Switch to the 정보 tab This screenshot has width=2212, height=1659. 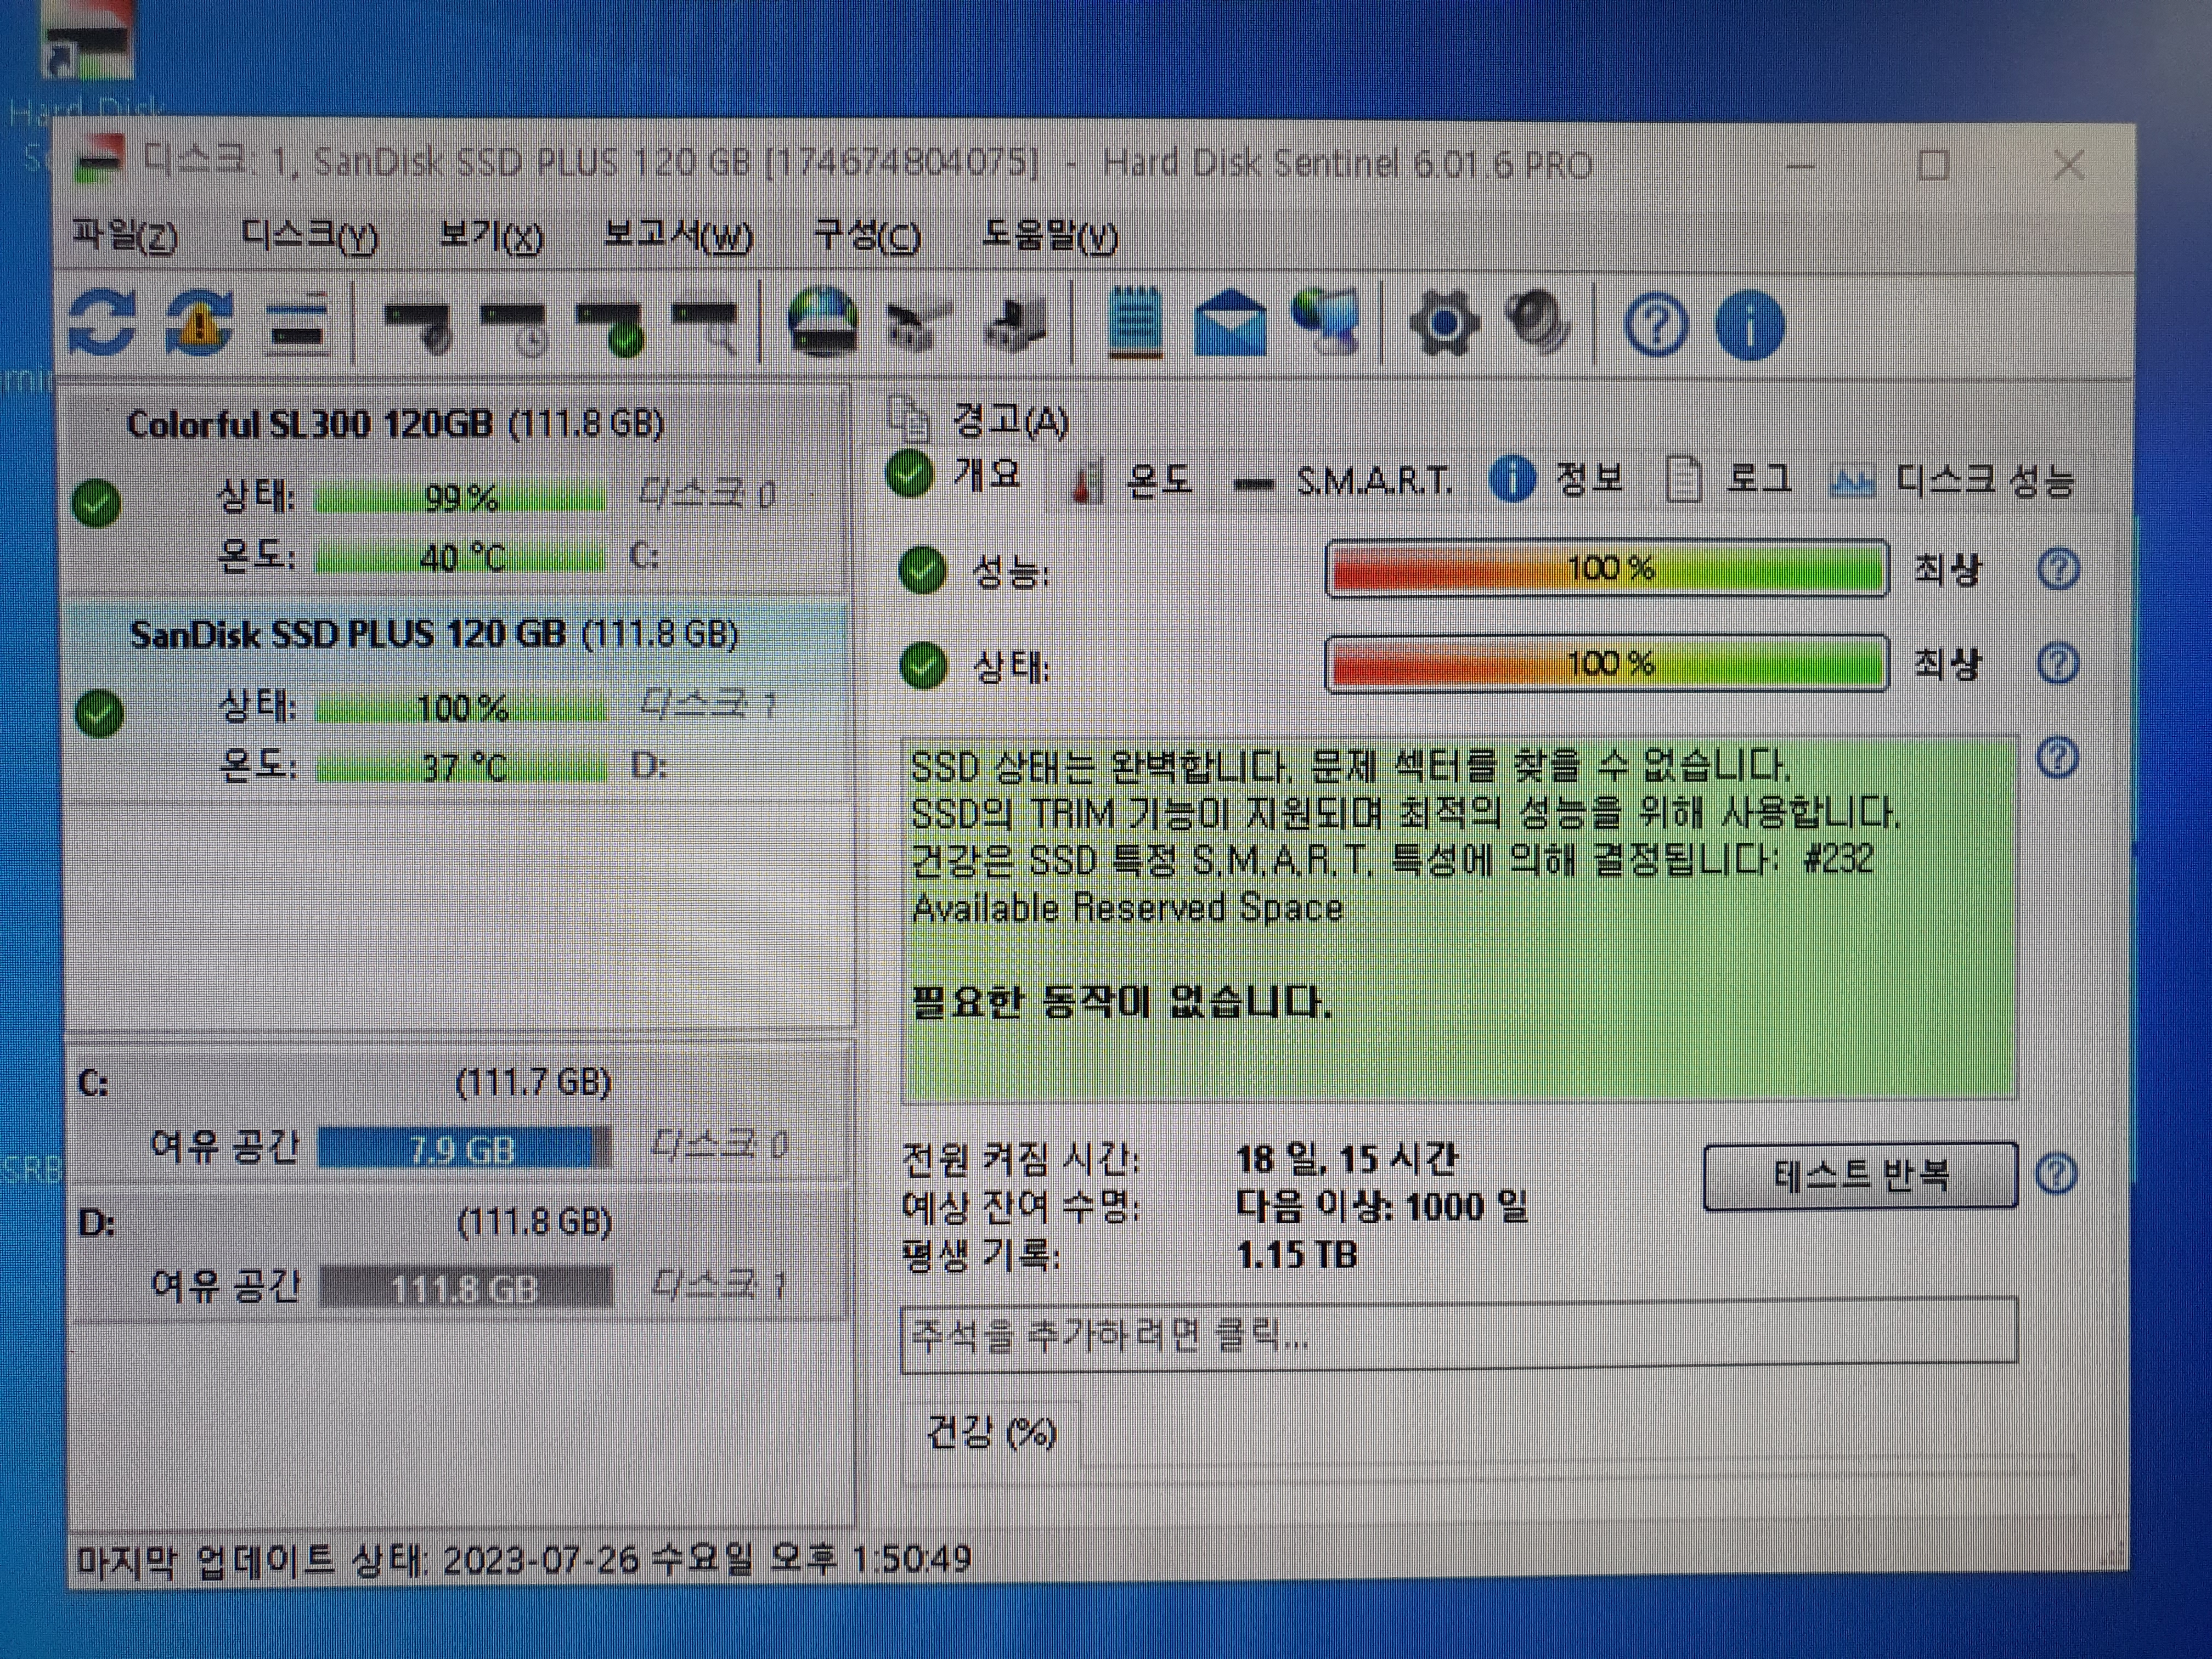(x=1556, y=479)
